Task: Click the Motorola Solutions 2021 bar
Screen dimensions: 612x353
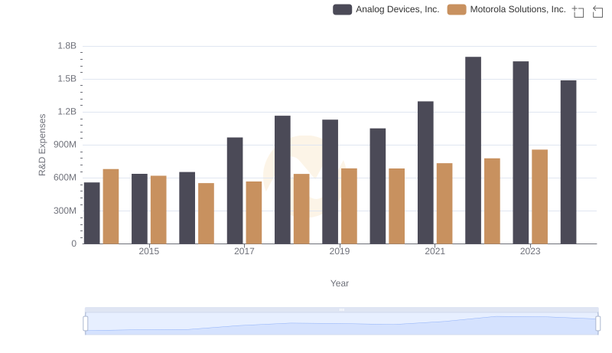Action: 444,204
